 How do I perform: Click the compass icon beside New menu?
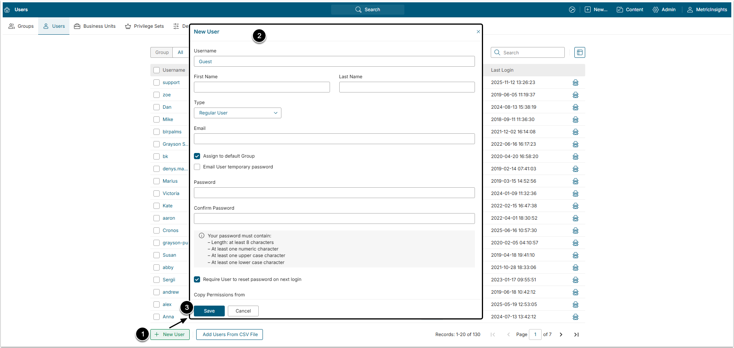572,10
